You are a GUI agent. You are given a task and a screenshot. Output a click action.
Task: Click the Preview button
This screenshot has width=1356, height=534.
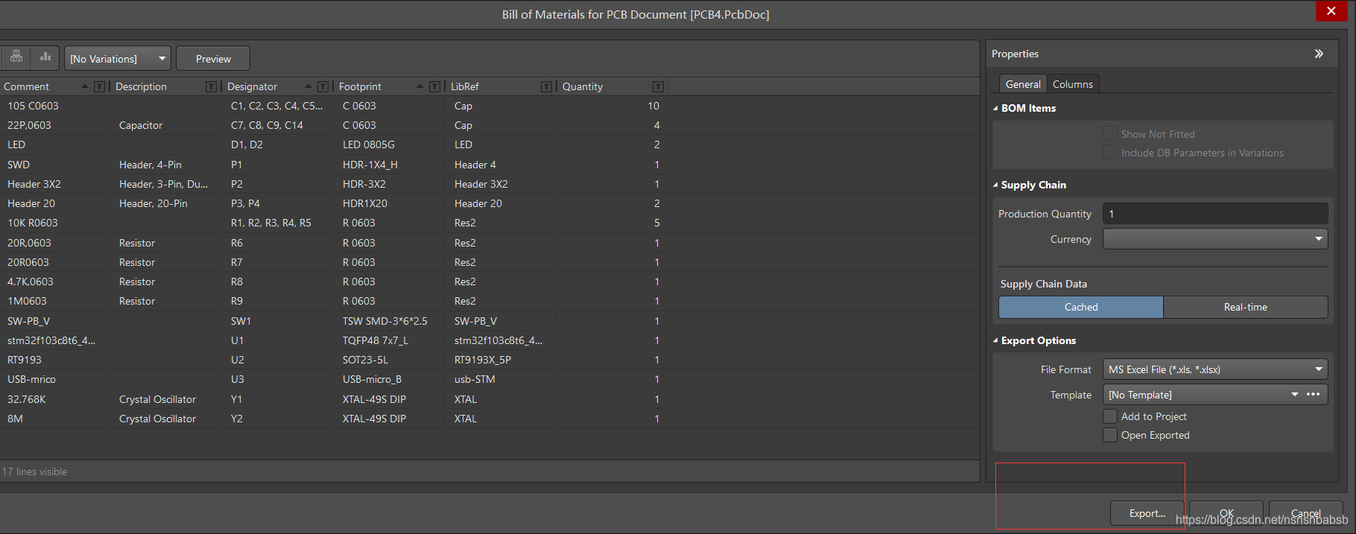coord(213,58)
